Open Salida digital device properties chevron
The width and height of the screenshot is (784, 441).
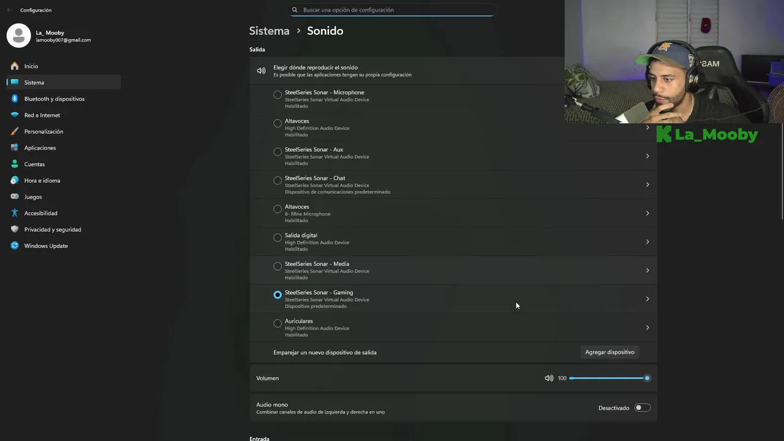click(647, 242)
